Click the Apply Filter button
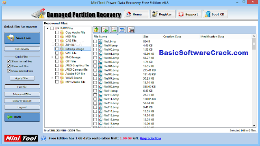 tap(22, 78)
